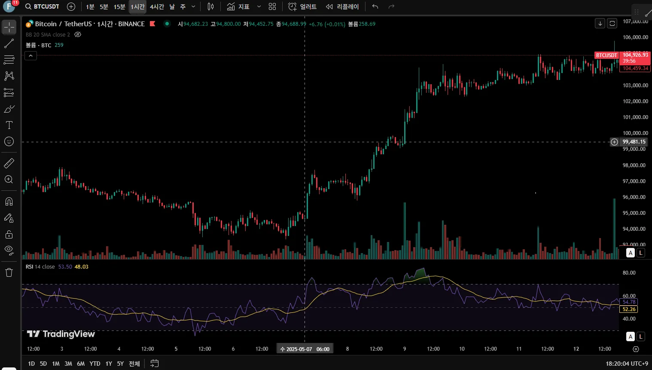
Task: Select the trend line drawing tool
Action: (x=9, y=43)
